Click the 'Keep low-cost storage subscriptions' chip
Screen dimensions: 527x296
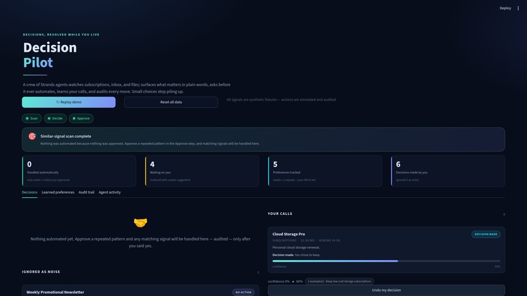[x=339, y=282]
